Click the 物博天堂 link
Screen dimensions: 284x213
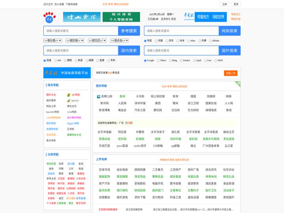point(235,19)
